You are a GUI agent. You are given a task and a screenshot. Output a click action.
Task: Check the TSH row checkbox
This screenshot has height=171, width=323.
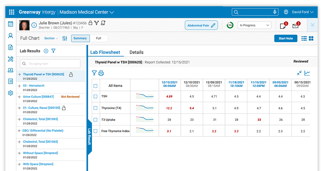(x=95, y=97)
